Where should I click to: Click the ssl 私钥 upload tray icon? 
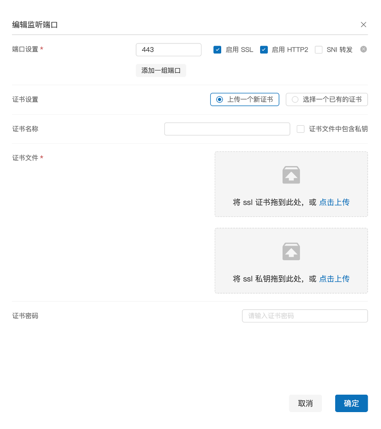291,252
